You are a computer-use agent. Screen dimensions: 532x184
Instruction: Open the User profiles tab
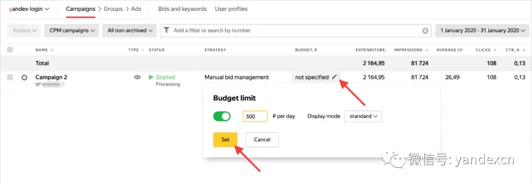[231, 9]
